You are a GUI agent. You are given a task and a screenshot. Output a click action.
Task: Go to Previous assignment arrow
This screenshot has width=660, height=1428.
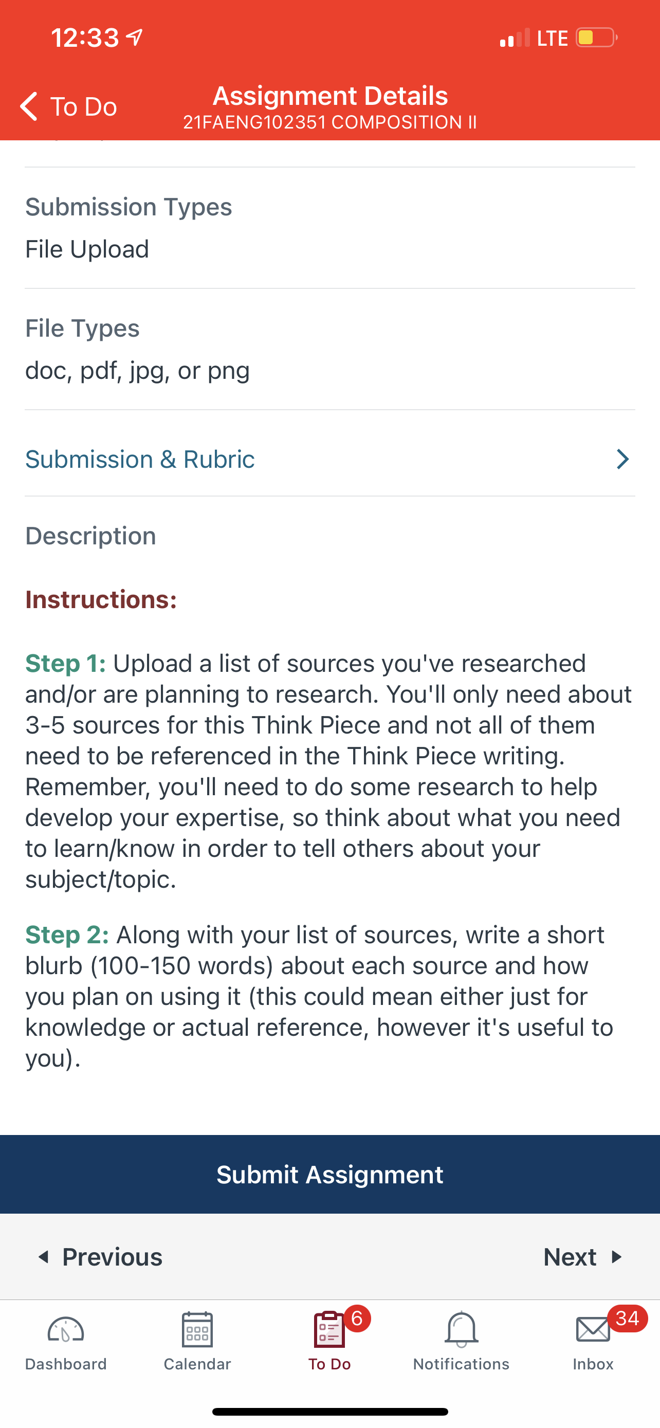point(43,1257)
